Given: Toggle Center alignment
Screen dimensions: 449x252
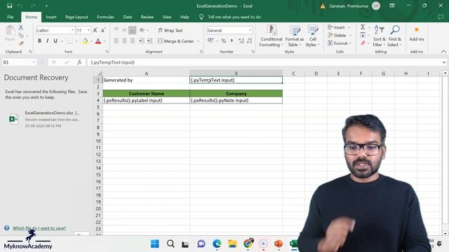Looking at the screenshot, I should pos(124,41).
